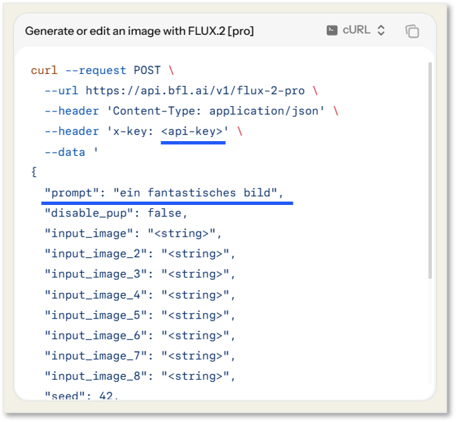Click the '--data' flag

[x=64, y=153]
